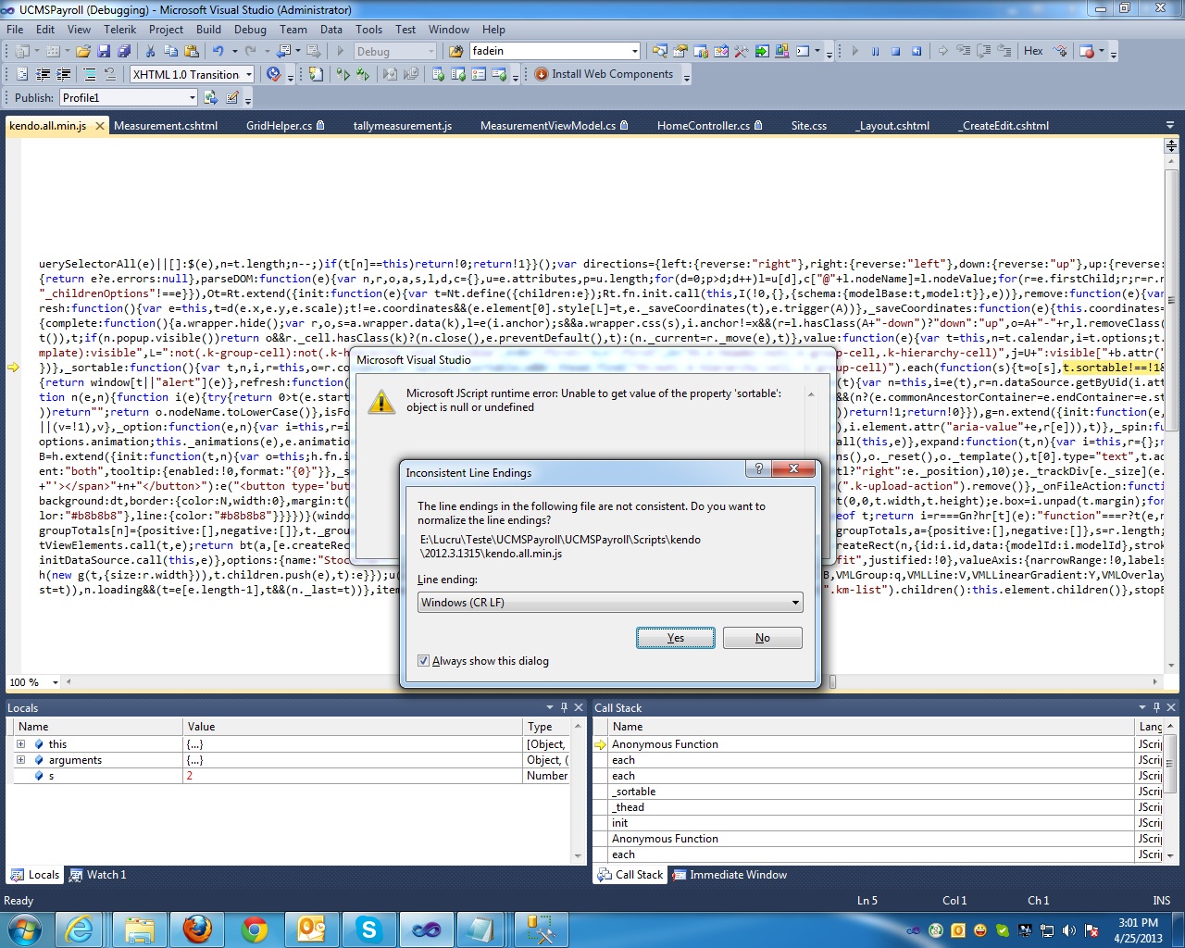Open the Debug menu
The height and width of the screenshot is (948, 1185).
coord(250,29)
